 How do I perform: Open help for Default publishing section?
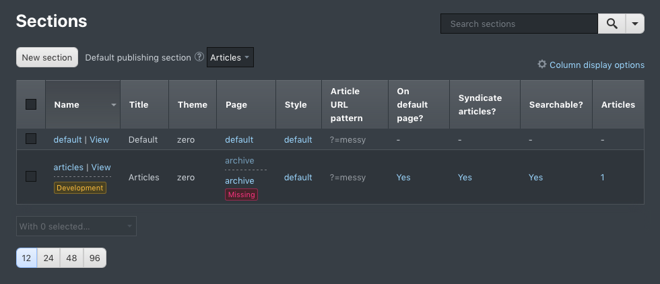pyautogui.click(x=199, y=57)
